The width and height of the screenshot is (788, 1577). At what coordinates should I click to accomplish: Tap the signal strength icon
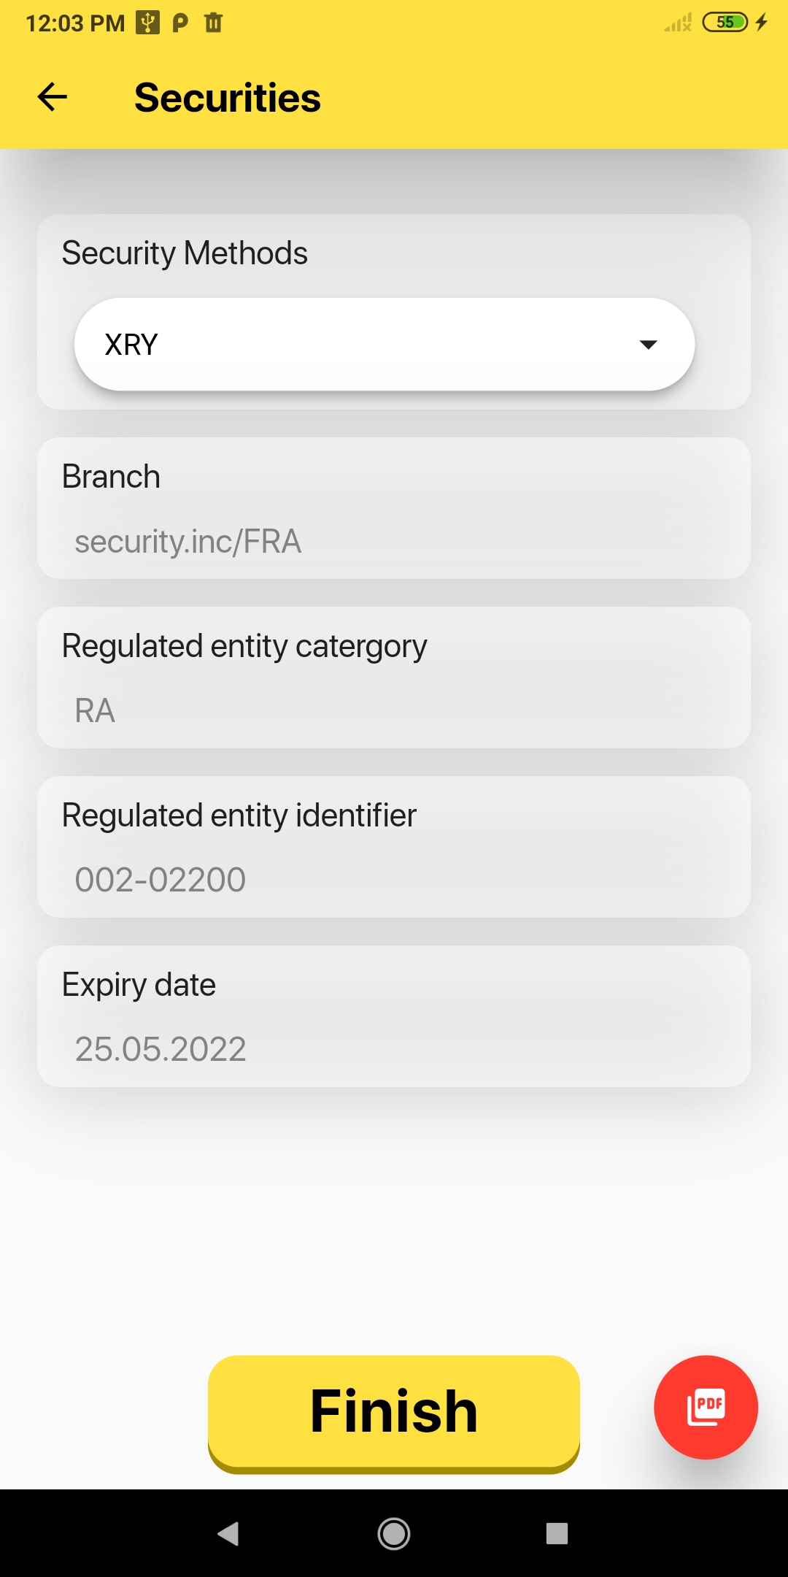(678, 23)
